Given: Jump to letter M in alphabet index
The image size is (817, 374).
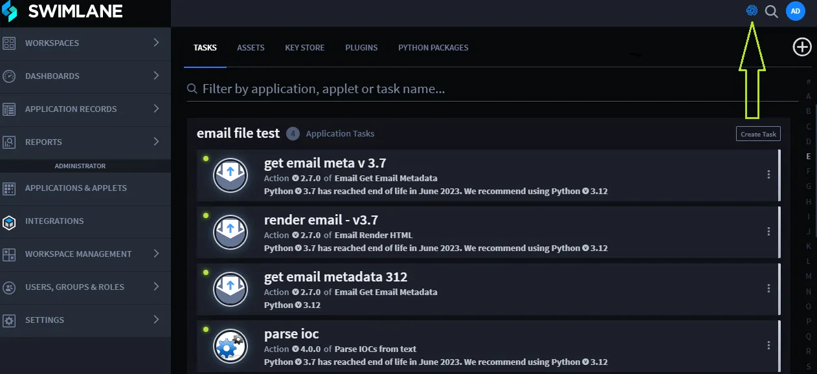Looking at the screenshot, I should tap(809, 276).
